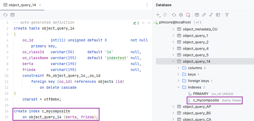Viewport: 254px width, 121px height.
Task: Collapse the object_query_14 table node
Action: pyautogui.click(x=173, y=61)
